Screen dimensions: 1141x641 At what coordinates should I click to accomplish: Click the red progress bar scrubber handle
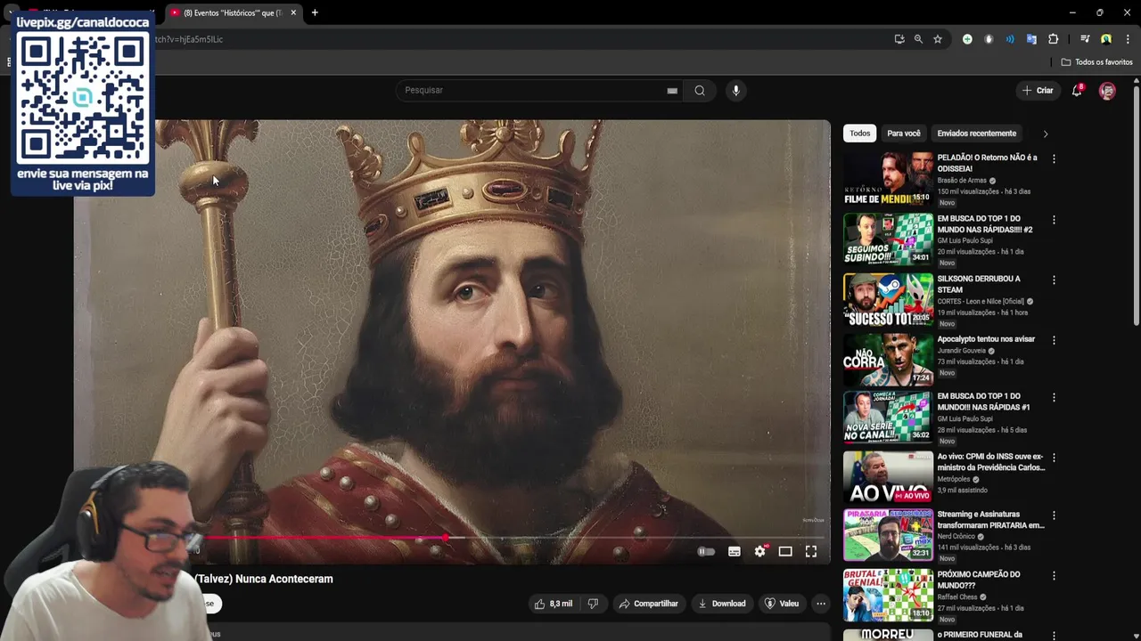coord(446,538)
